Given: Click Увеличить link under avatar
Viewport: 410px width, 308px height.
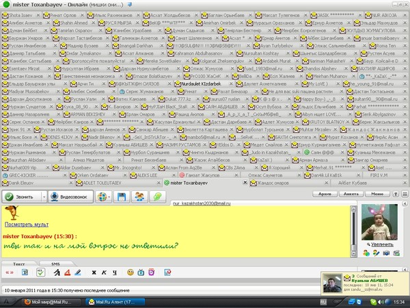Looking at the screenshot, I should [x=382, y=244].
